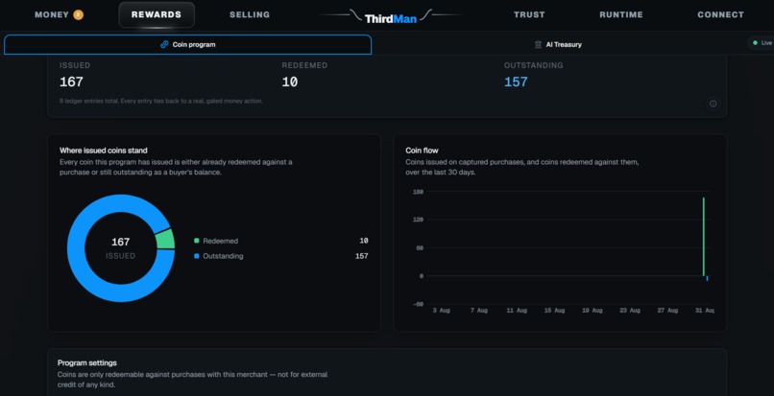Click the green issued bar in Coin flow
The width and height of the screenshot is (774, 396).
coord(703,237)
